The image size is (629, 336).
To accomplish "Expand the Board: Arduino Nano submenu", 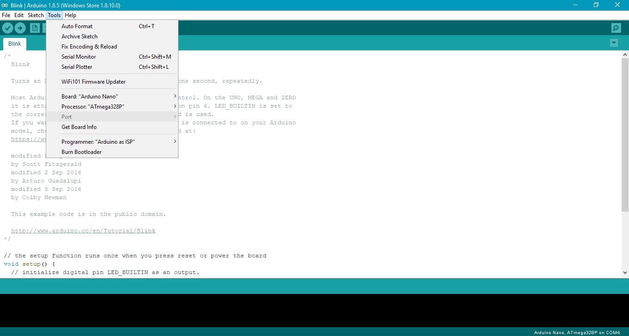I will 90,96.
